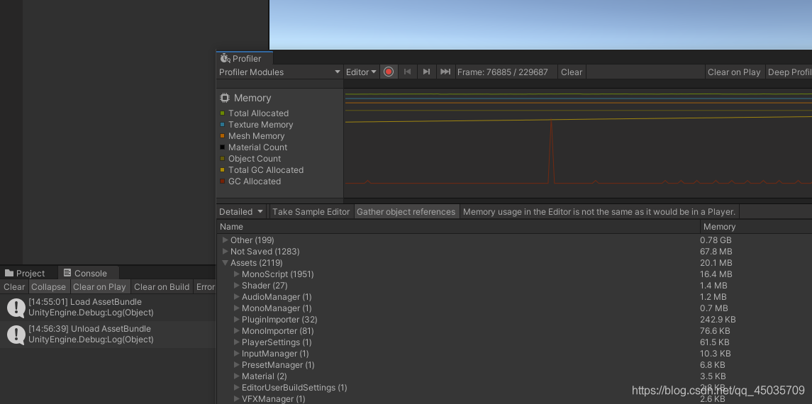
Task: Expand the Not Saved (1283) group
Action: click(226, 252)
